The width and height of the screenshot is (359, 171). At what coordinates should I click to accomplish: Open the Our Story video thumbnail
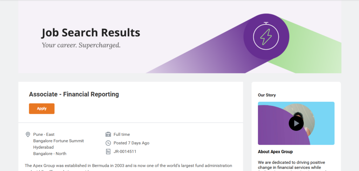click(296, 123)
